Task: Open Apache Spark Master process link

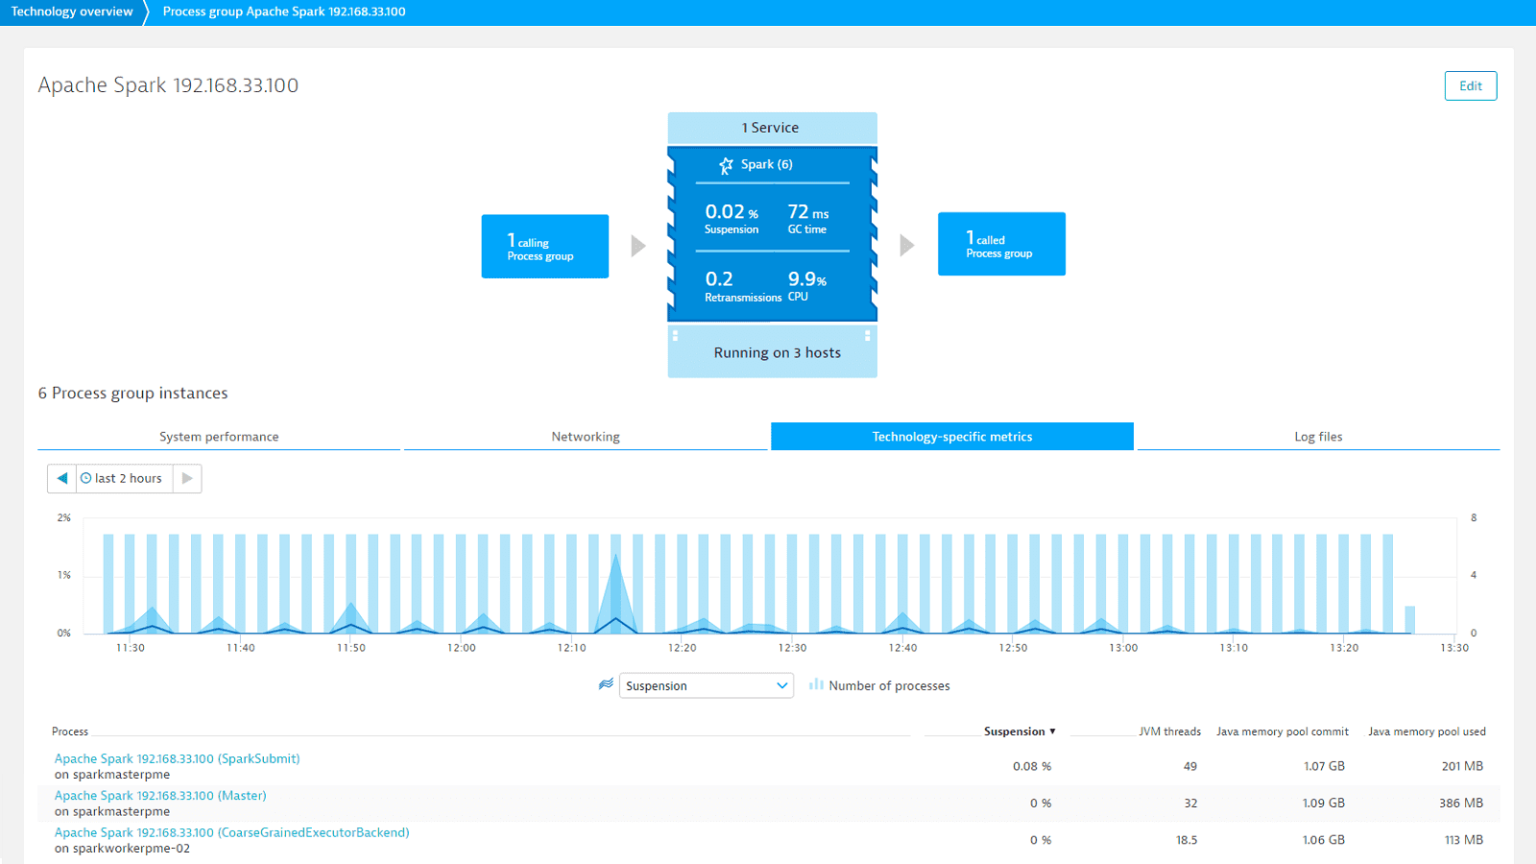Action: click(x=160, y=796)
